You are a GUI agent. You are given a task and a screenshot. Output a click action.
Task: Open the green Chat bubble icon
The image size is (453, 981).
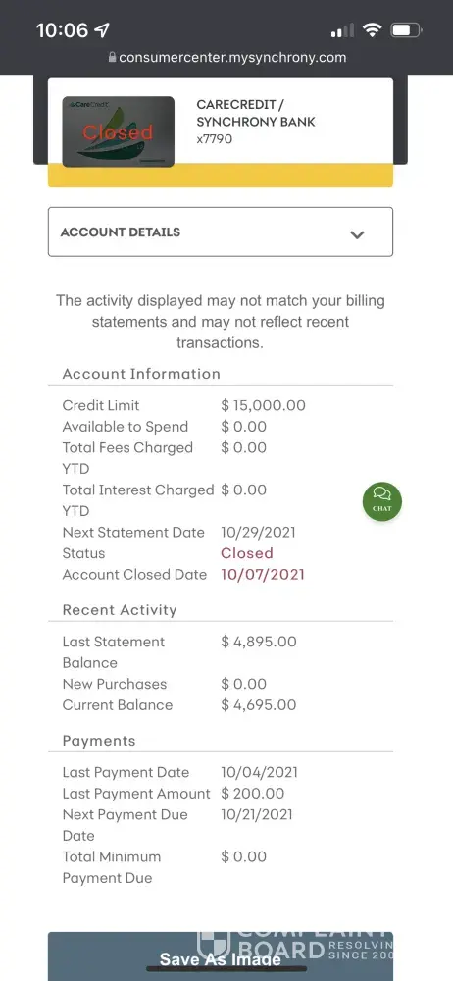381,501
